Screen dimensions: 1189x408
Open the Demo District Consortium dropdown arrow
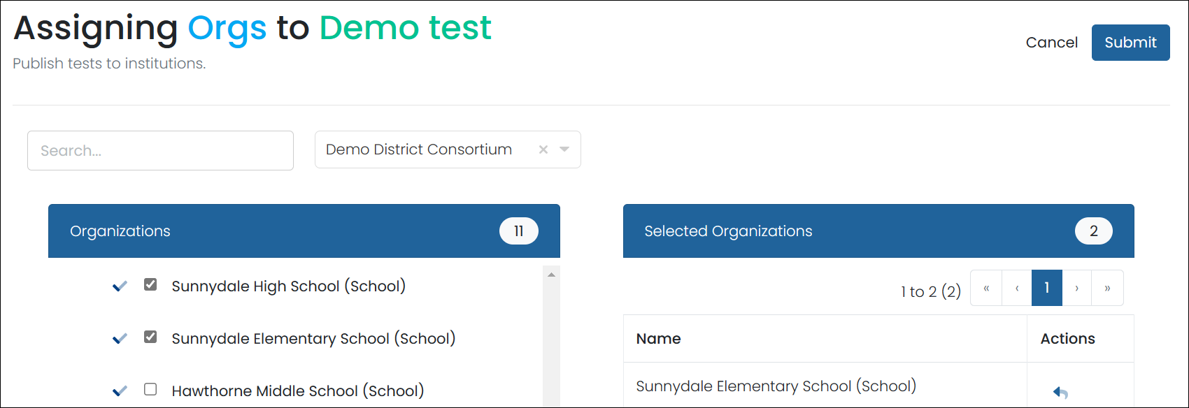(564, 150)
